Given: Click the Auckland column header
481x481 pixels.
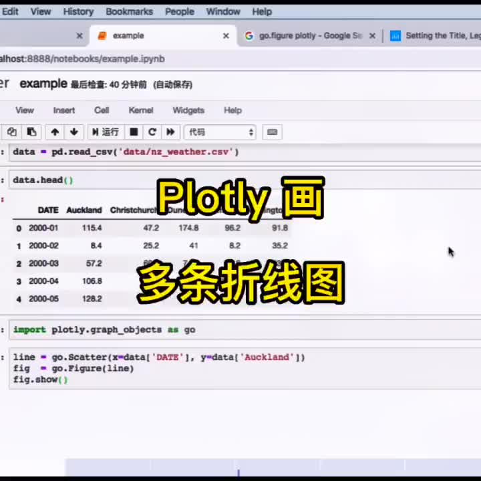Looking at the screenshot, I should click(84, 210).
